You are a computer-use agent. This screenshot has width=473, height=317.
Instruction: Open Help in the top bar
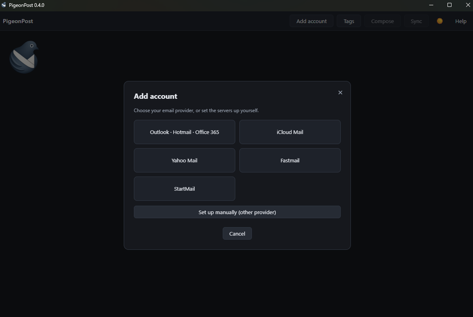point(461,21)
